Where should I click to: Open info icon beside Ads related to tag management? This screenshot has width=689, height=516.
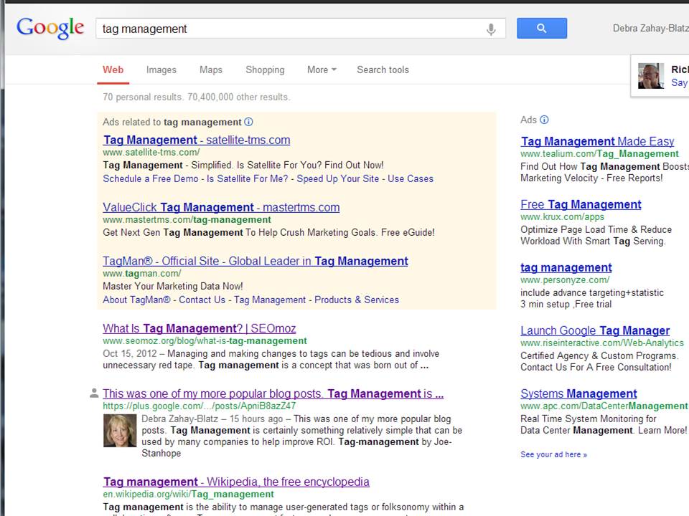(248, 122)
